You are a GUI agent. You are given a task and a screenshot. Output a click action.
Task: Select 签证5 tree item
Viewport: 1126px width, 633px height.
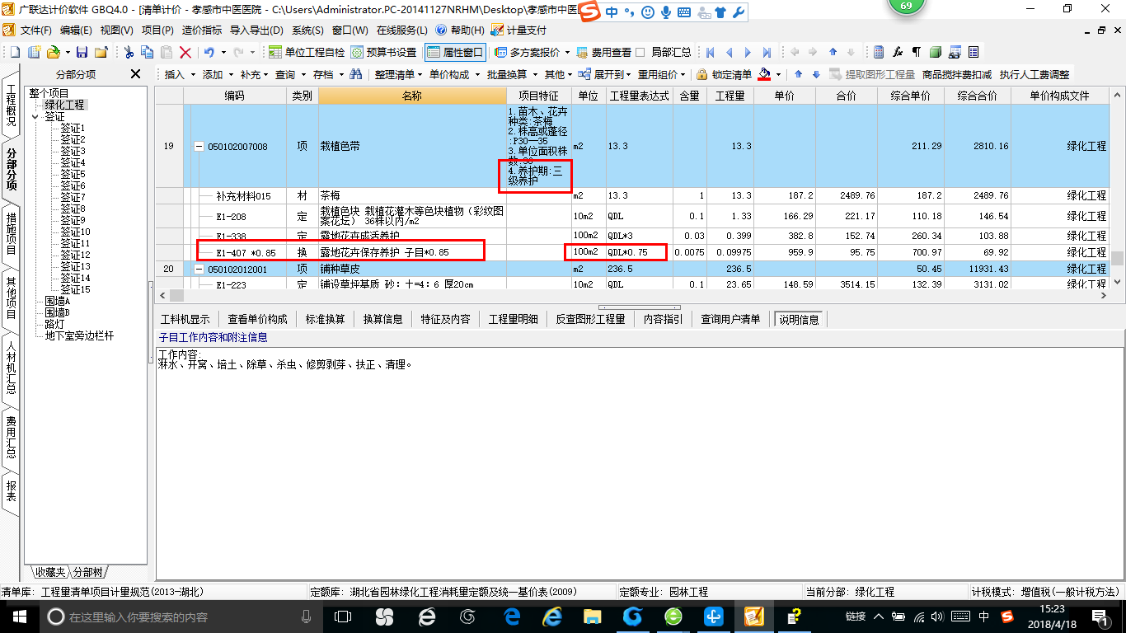73,175
